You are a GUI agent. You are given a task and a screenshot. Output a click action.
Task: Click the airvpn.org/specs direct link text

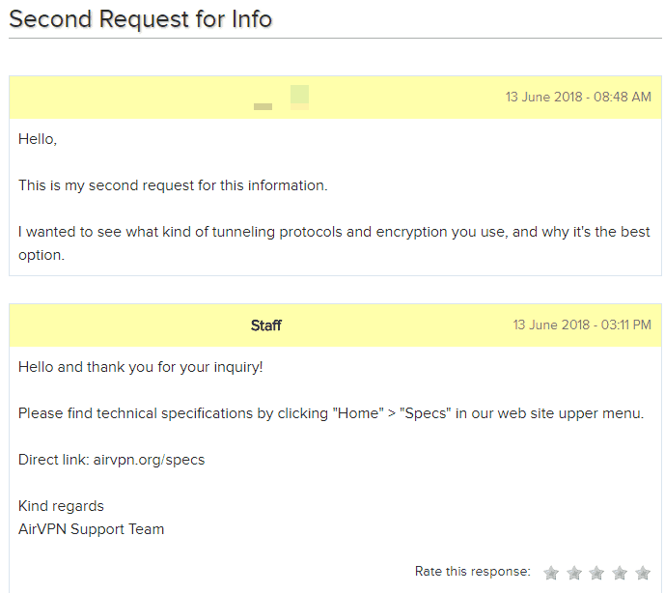pos(149,460)
